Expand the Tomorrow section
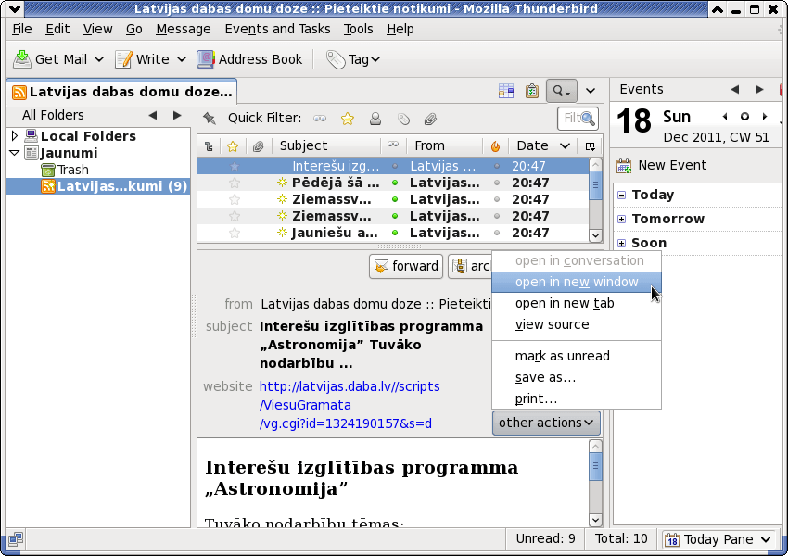The height and width of the screenshot is (556, 788). (622, 219)
